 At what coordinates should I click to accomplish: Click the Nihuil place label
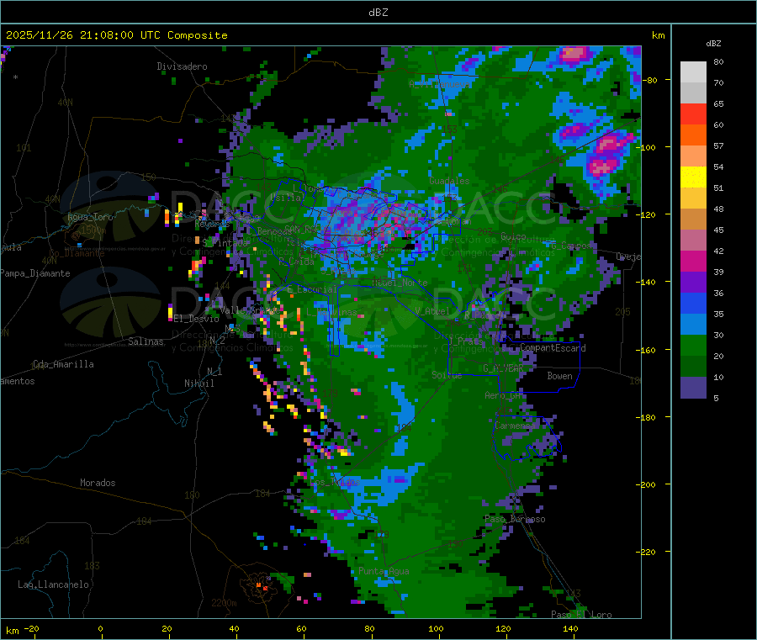[x=199, y=383]
